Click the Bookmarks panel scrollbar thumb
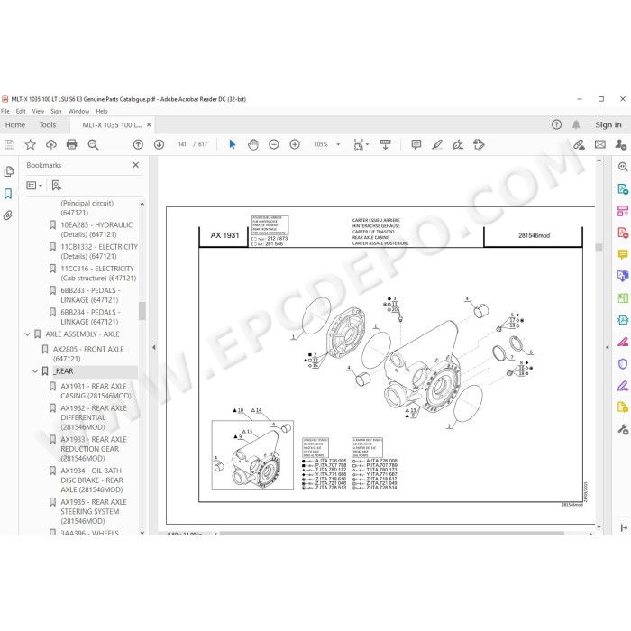Screen dimensions: 631x631 [x=142, y=311]
